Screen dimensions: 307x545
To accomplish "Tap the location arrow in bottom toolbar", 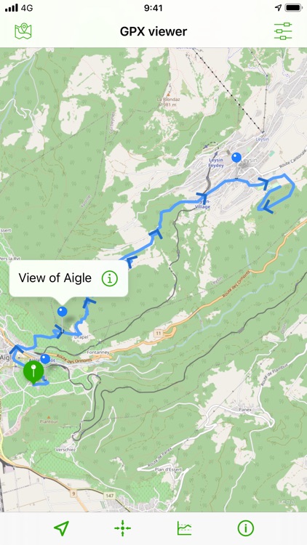I will tap(61, 528).
